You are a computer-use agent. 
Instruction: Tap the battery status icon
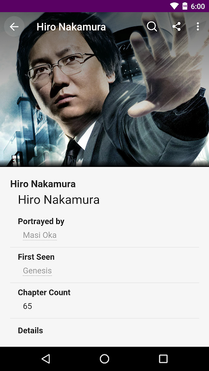click(x=185, y=6)
